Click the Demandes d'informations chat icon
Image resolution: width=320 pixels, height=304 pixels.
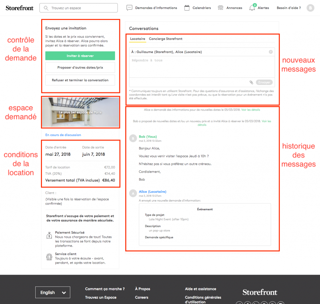pyautogui.click(x=129, y=8)
